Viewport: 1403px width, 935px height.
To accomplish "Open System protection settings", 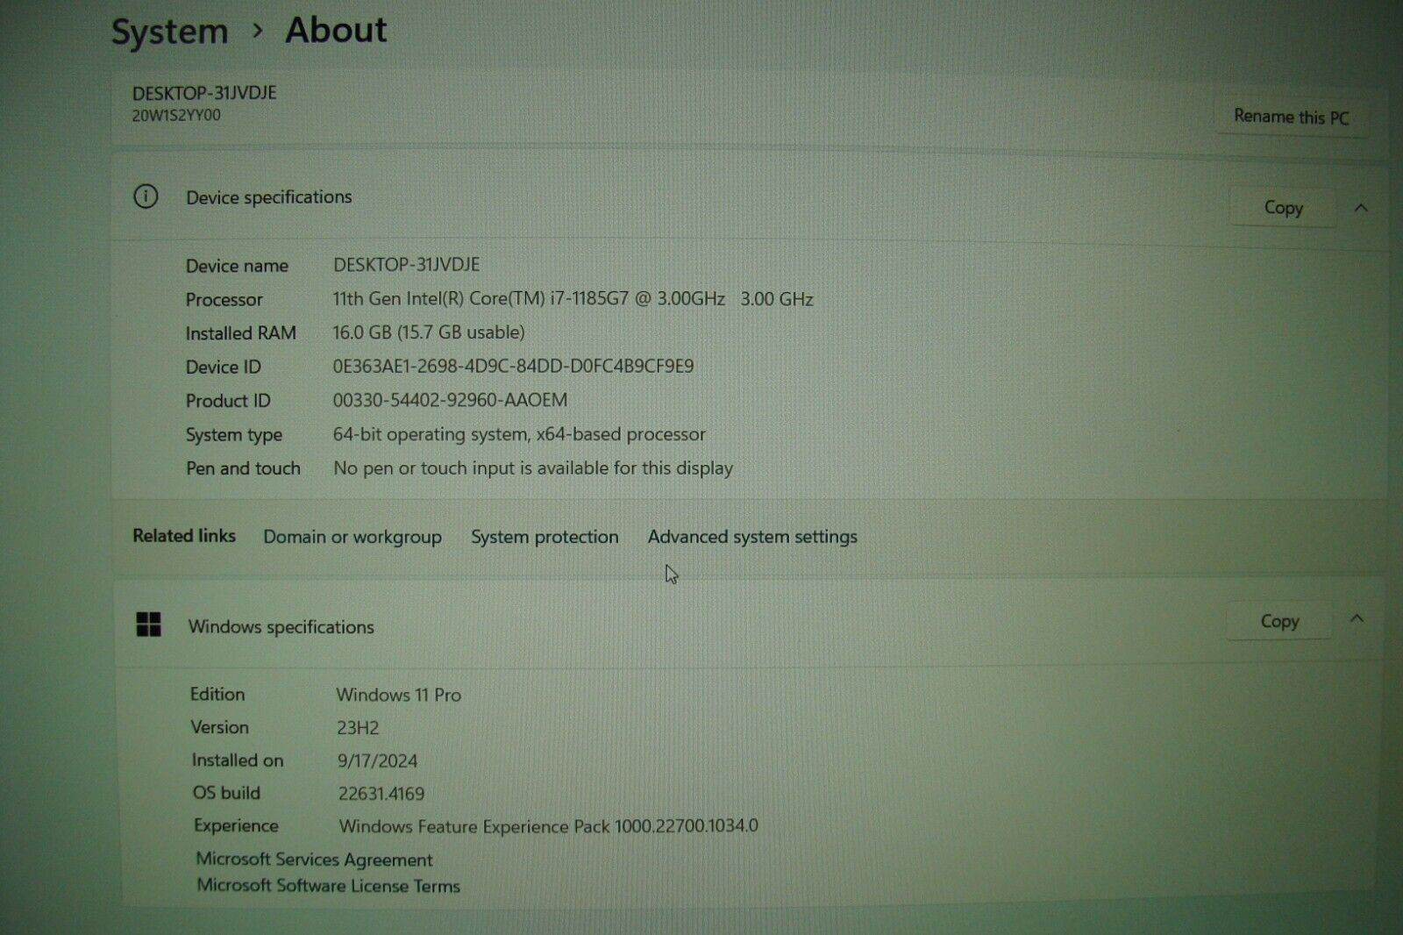I will 545,537.
